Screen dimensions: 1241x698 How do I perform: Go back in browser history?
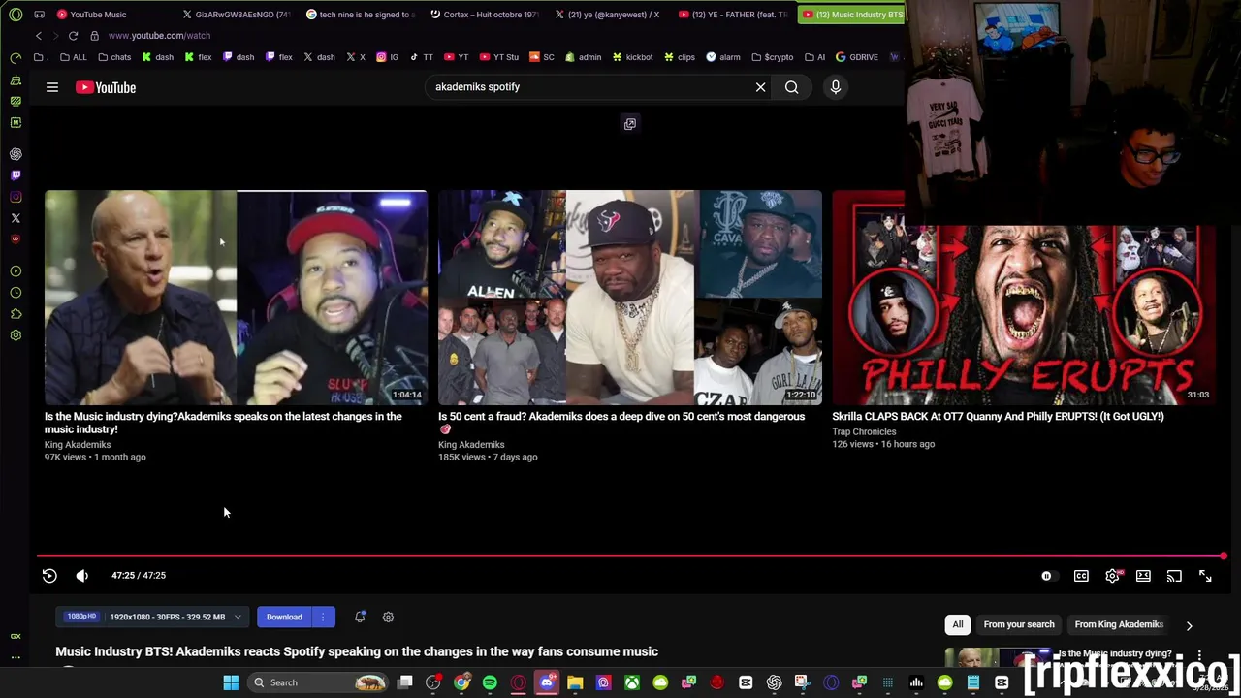click(39, 36)
